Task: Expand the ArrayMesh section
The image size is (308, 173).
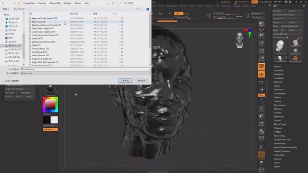Action: (x=279, y=74)
